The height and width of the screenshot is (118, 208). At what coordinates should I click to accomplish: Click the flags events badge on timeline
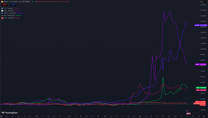coord(188,113)
